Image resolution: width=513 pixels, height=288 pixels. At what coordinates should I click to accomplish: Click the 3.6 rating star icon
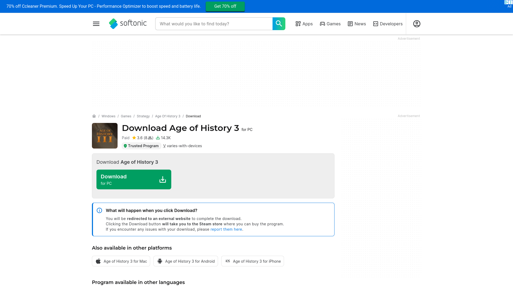[134, 138]
